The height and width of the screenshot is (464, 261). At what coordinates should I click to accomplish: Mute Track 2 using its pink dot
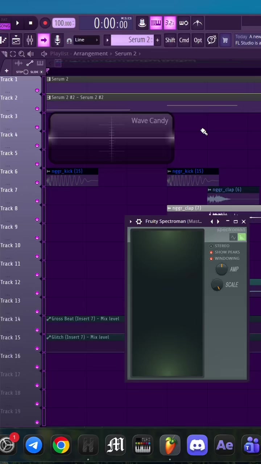coord(37,109)
